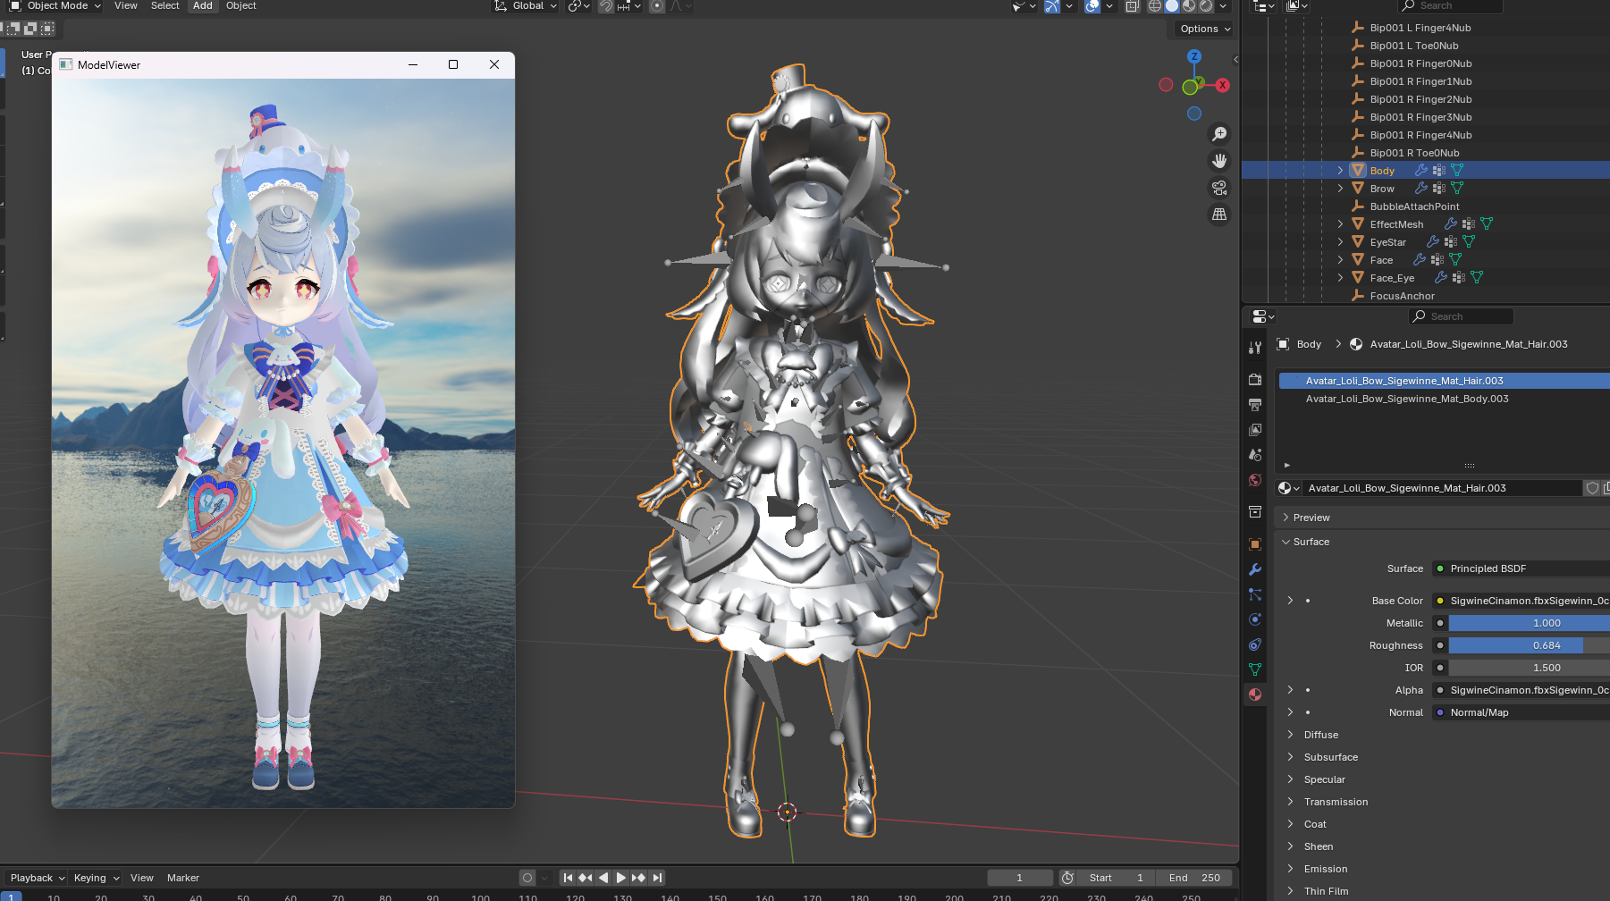Select the Mat_Body.003 material slot
This screenshot has width=1610, height=901.
[1444, 399]
